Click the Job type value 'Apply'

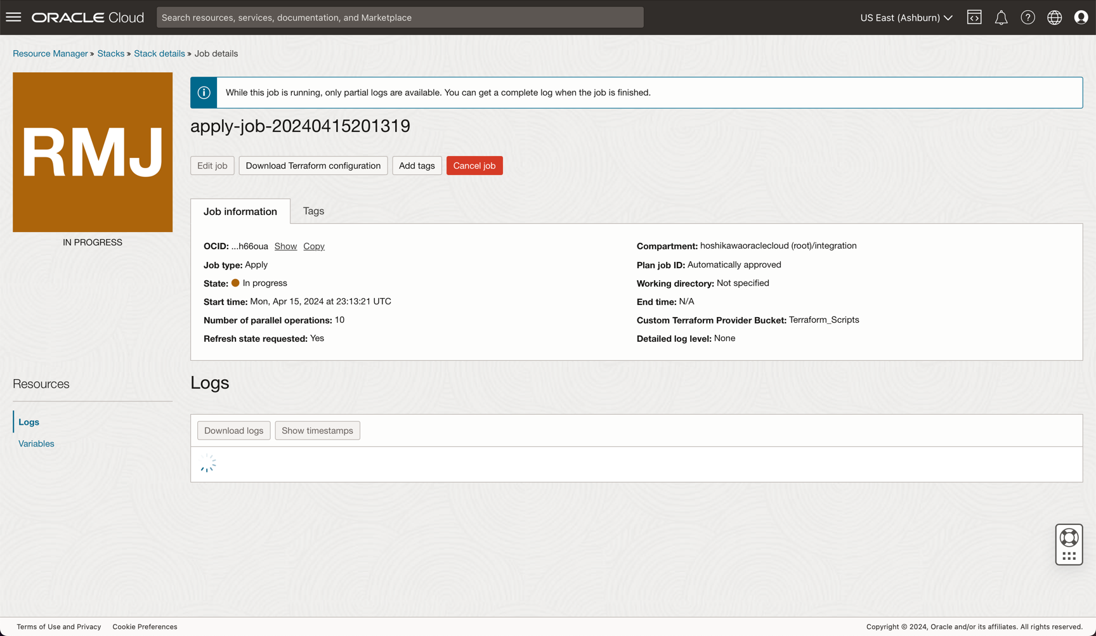point(256,264)
